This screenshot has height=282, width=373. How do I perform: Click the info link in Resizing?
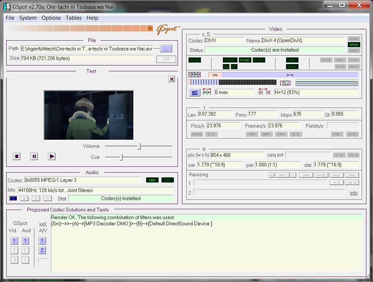pyautogui.click(x=354, y=193)
